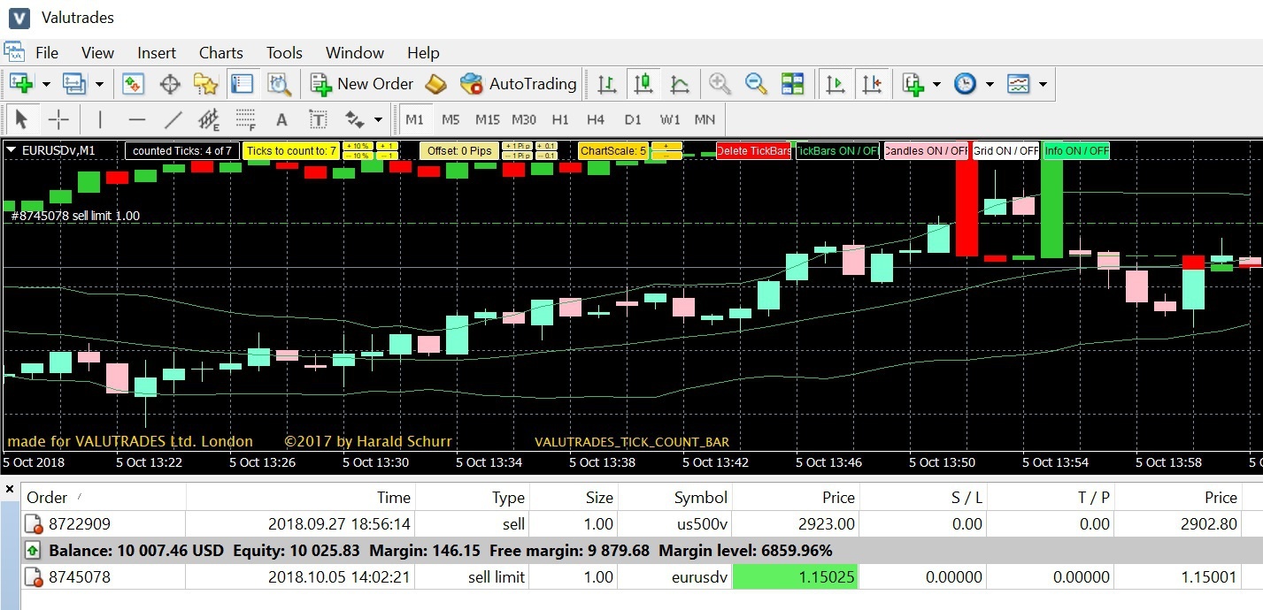The height and width of the screenshot is (610, 1263).
Task: Toggle the AutoTrading button
Action: [x=519, y=84]
